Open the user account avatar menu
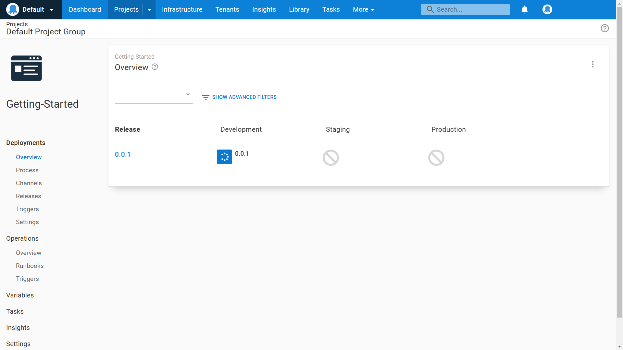The height and width of the screenshot is (350, 623). click(547, 9)
